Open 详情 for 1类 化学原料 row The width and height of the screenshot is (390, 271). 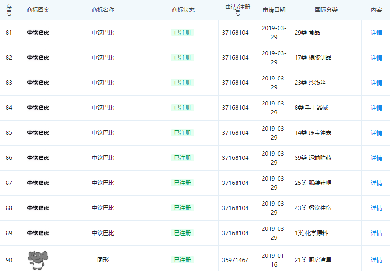376,233
